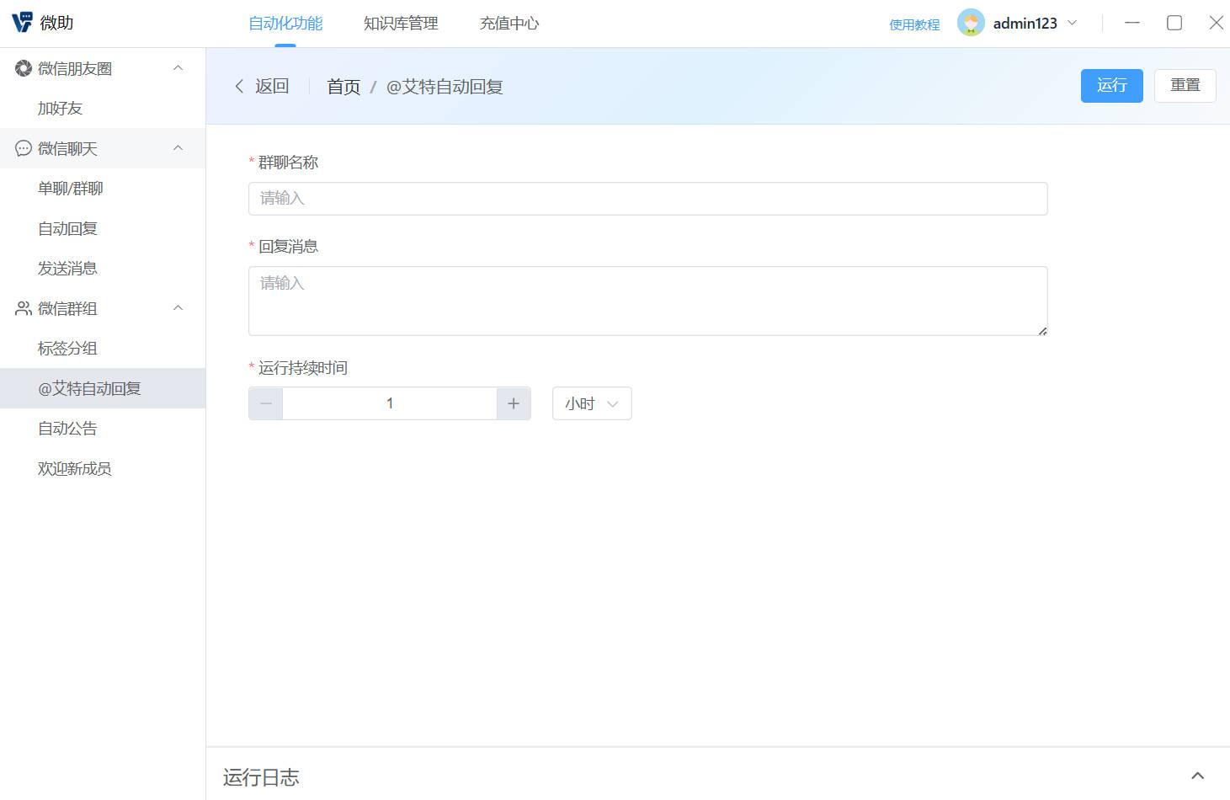1230x800 pixels.
Task: Select the 微信朋友圈 moments icon
Action: (23, 67)
